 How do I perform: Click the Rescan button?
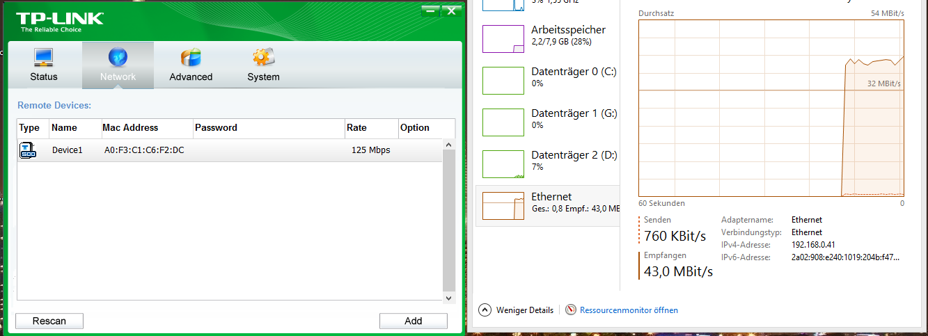click(x=49, y=321)
